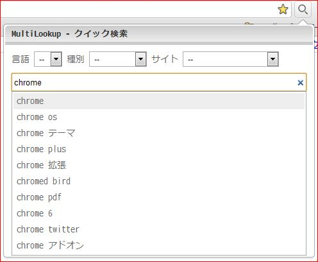Screen dimensions: 318x262
Task: Select the 'chrome plus' suggestion
Action: point(159,149)
